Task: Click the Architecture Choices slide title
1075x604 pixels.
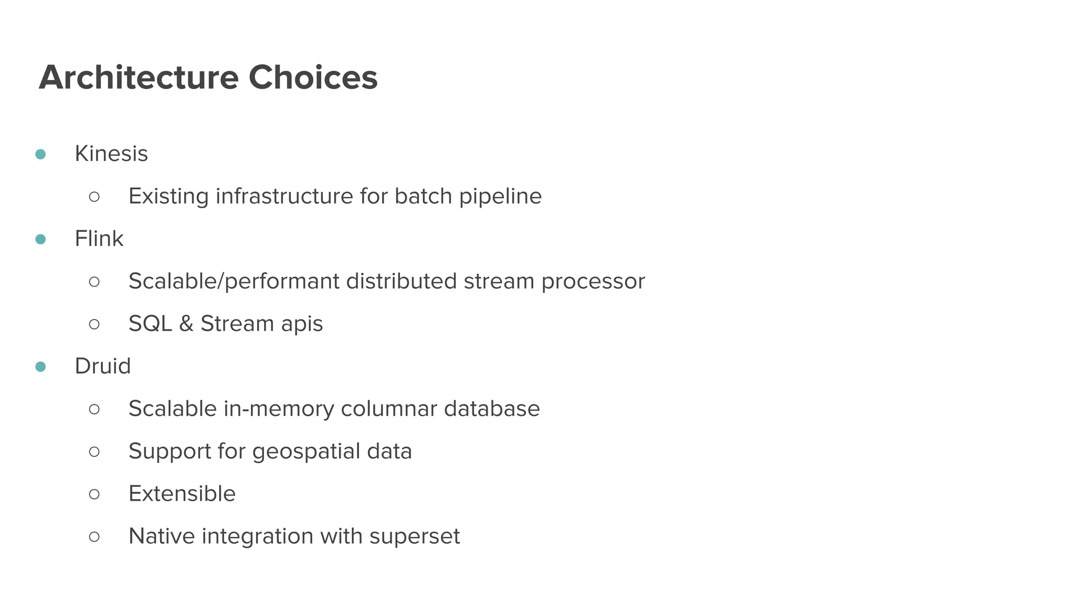Action: pyautogui.click(x=208, y=78)
